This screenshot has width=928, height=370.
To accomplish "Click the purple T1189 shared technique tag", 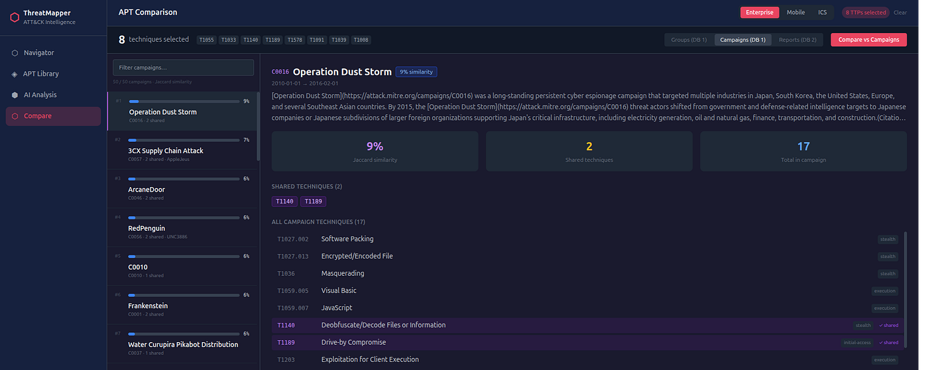I will coord(314,201).
